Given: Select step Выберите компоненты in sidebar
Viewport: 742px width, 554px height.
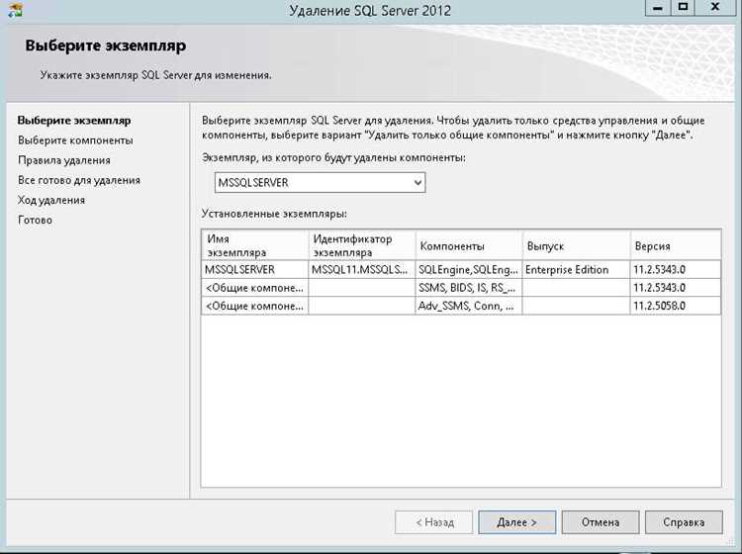Looking at the screenshot, I should pyautogui.click(x=75, y=140).
